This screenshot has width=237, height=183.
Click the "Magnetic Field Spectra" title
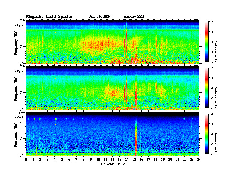point(49,16)
